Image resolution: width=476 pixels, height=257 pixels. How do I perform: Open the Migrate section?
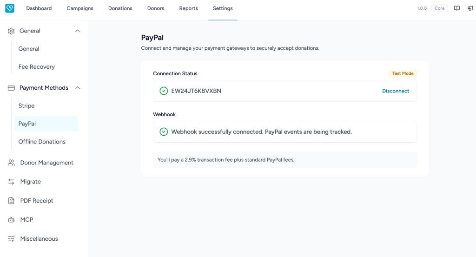point(30,181)
